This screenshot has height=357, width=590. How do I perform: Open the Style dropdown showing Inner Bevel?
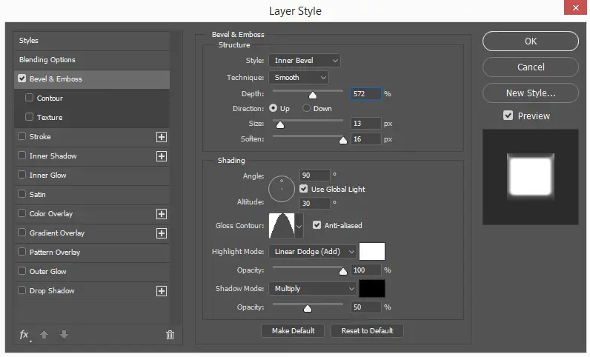point(305,61)
